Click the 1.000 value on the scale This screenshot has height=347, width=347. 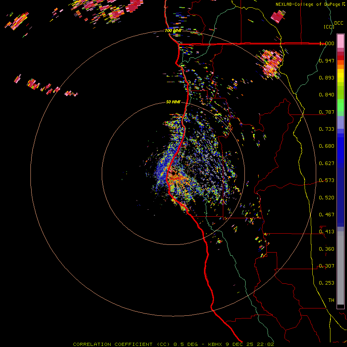click(x=327, y=43)
